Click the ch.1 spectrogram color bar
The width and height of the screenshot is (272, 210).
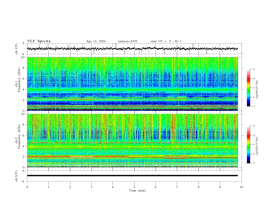click(248, 88)
